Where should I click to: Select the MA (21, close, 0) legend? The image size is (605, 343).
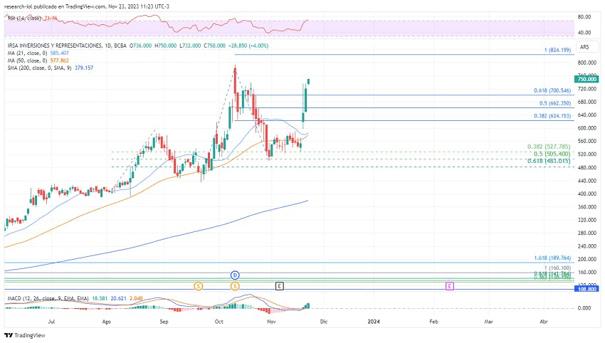[27, 53]
